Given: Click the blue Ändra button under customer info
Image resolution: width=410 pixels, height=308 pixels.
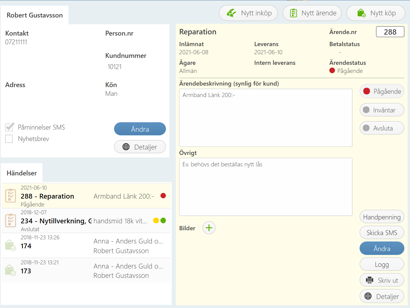Looking at the screenshot, I should [x=140, y=129].
